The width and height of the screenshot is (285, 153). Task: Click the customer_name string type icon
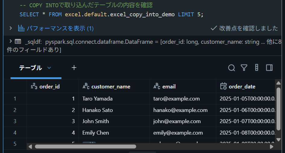click(86, 87)
